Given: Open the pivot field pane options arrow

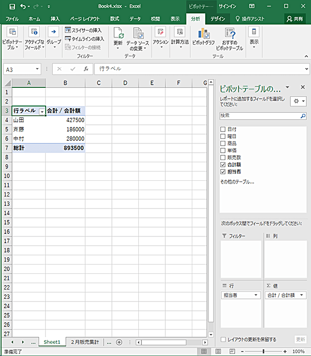Looking at the screenshot, I should (x=288, y=87).
